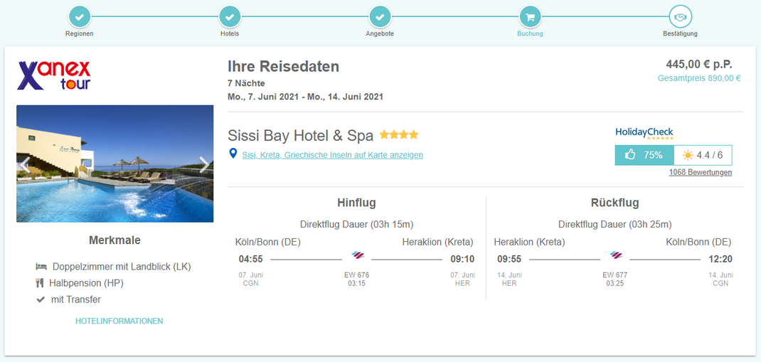Show next hotel photo with right arrow

click(x=203, y=164)
